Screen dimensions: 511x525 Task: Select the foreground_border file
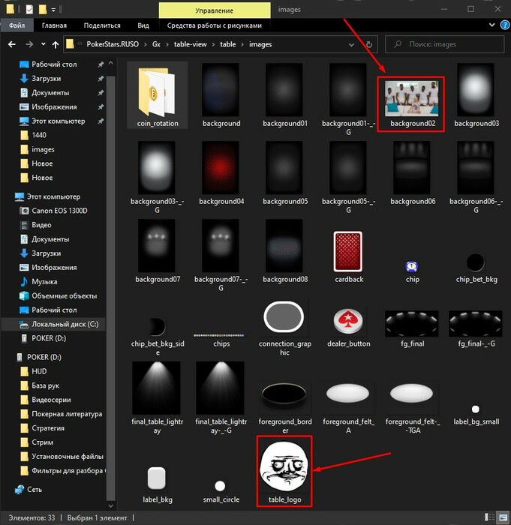tap(284, 407)
